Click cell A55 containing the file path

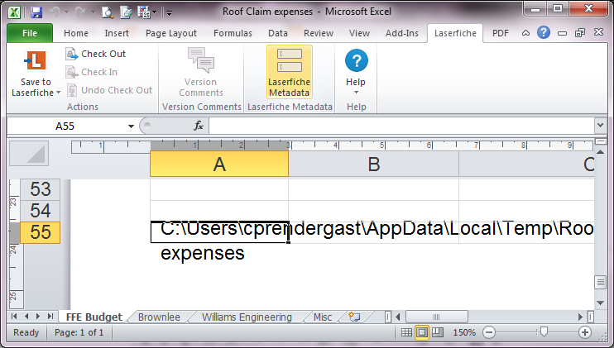219,232
